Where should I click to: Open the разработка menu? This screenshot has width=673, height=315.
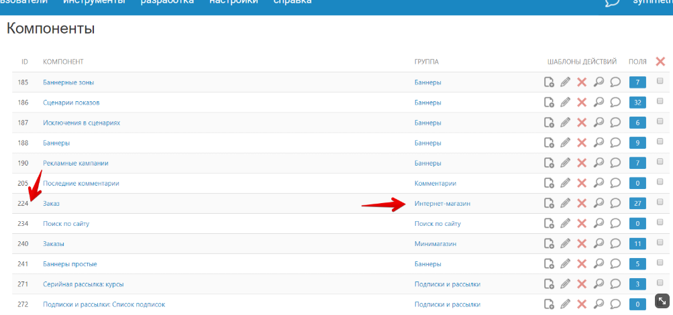[167, 2]
